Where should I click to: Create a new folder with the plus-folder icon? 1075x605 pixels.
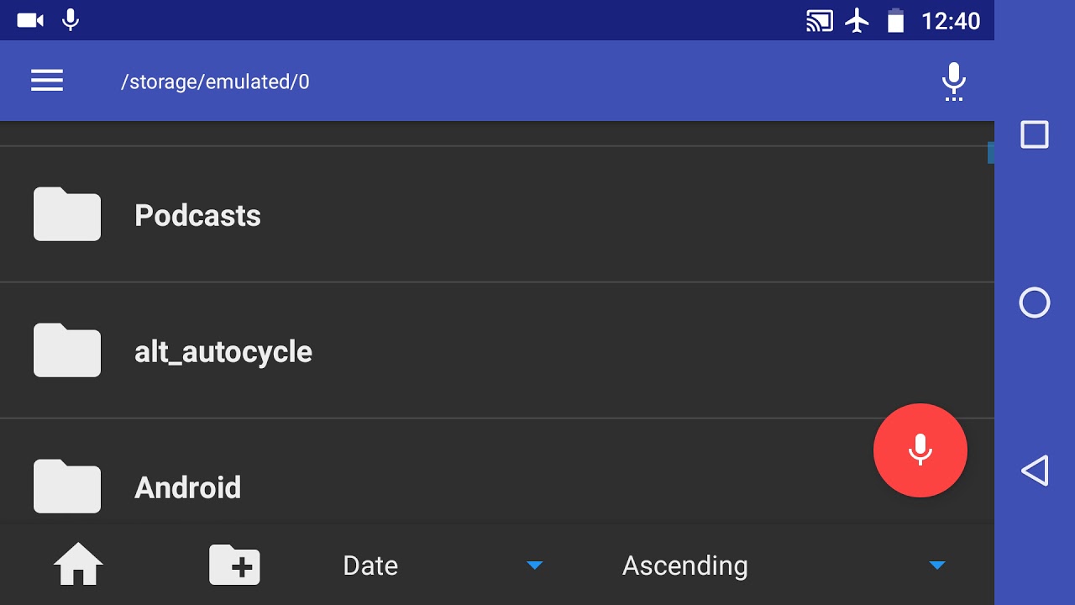(234, 565)
